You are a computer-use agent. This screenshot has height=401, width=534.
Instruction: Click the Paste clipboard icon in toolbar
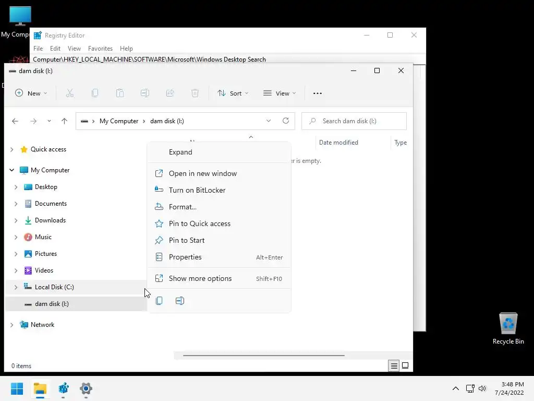tap(120, 93)
